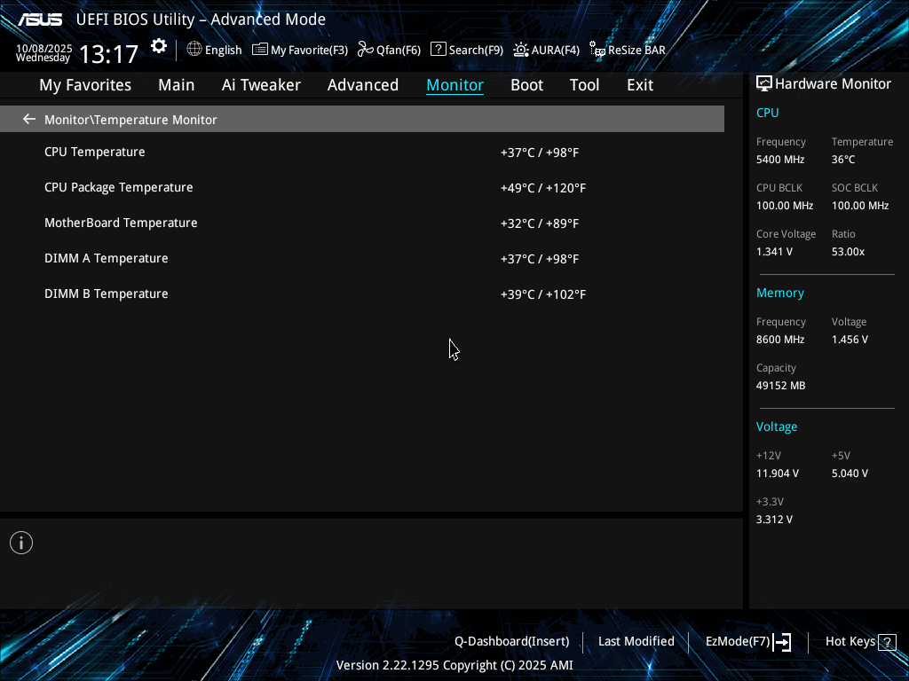Select the CPU Package Temperature row
The image size is (909, 681).
118,187
